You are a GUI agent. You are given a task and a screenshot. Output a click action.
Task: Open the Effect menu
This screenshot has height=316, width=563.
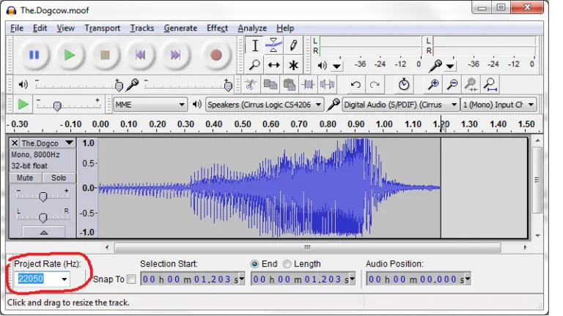click(x=217, y=28)
